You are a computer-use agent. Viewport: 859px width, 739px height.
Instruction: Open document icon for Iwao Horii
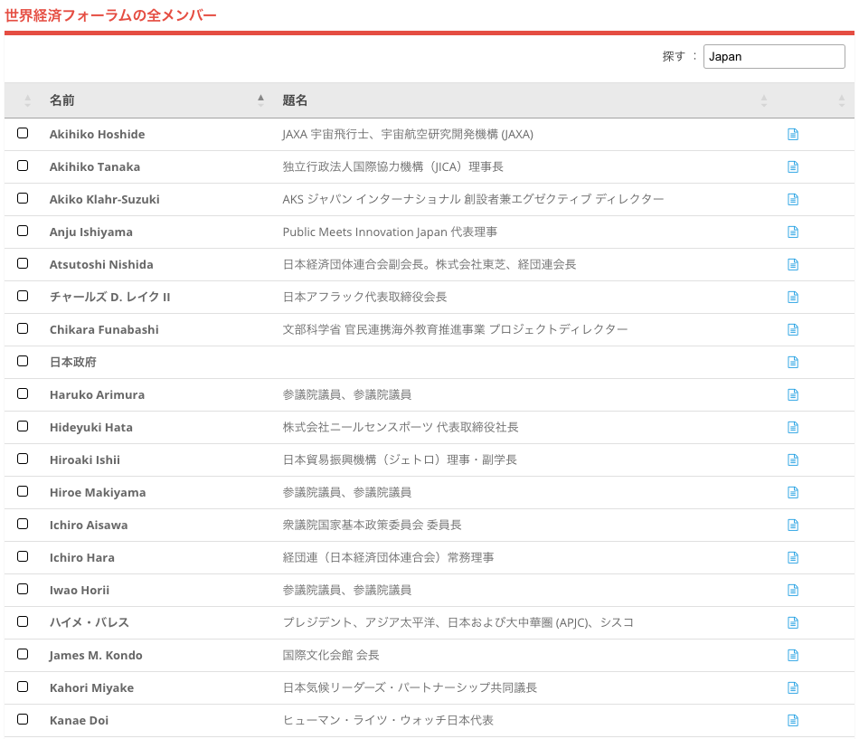tap(793, 591)
